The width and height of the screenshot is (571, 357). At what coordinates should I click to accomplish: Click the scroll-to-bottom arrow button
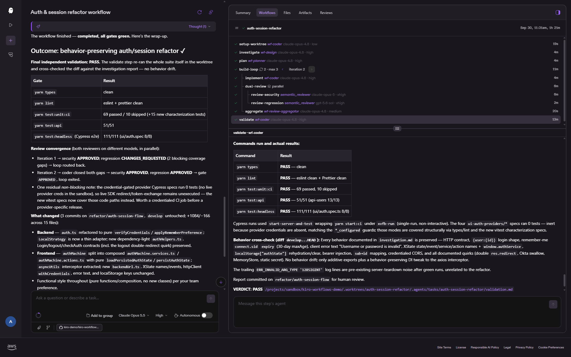(x=221, y=282)
